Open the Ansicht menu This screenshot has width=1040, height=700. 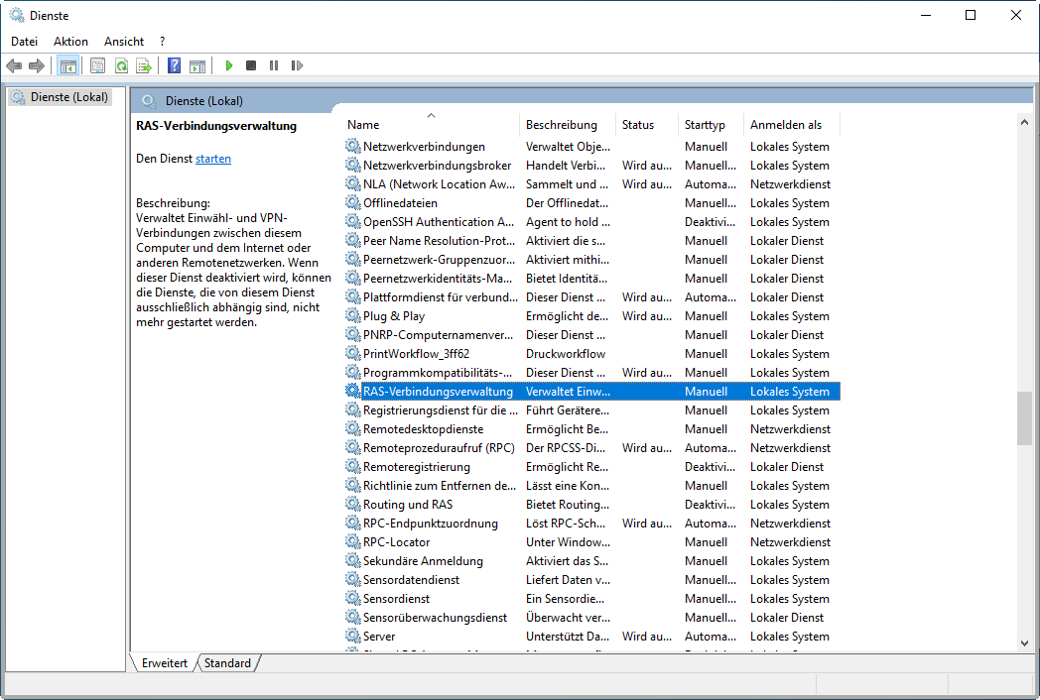pos(124,41)
